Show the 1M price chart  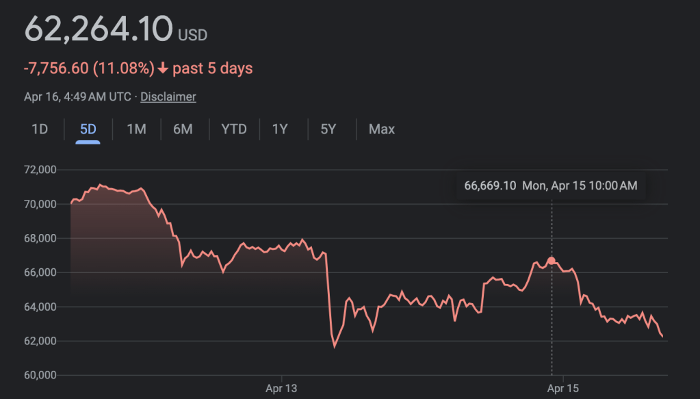(x=136, y=129)
